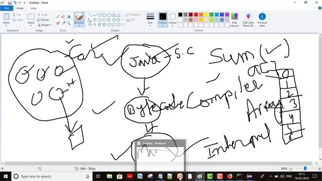
Task: Select the Colour picker eyedropper tool
Action: (x=63, y=24)
